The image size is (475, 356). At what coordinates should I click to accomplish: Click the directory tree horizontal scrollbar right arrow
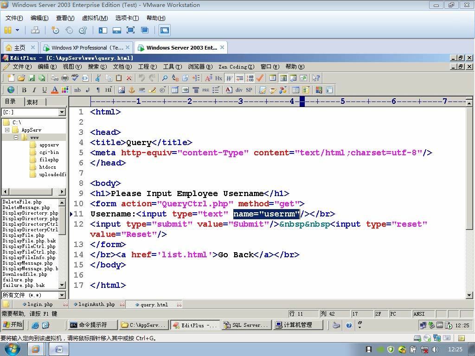click(x=62, y=191)
